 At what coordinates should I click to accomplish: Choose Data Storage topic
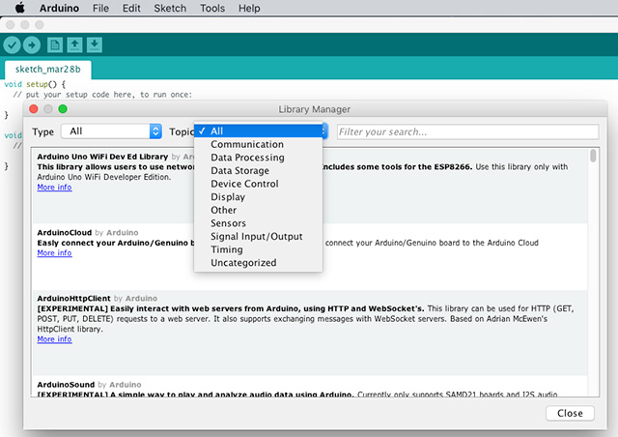[x=258, y=170]
